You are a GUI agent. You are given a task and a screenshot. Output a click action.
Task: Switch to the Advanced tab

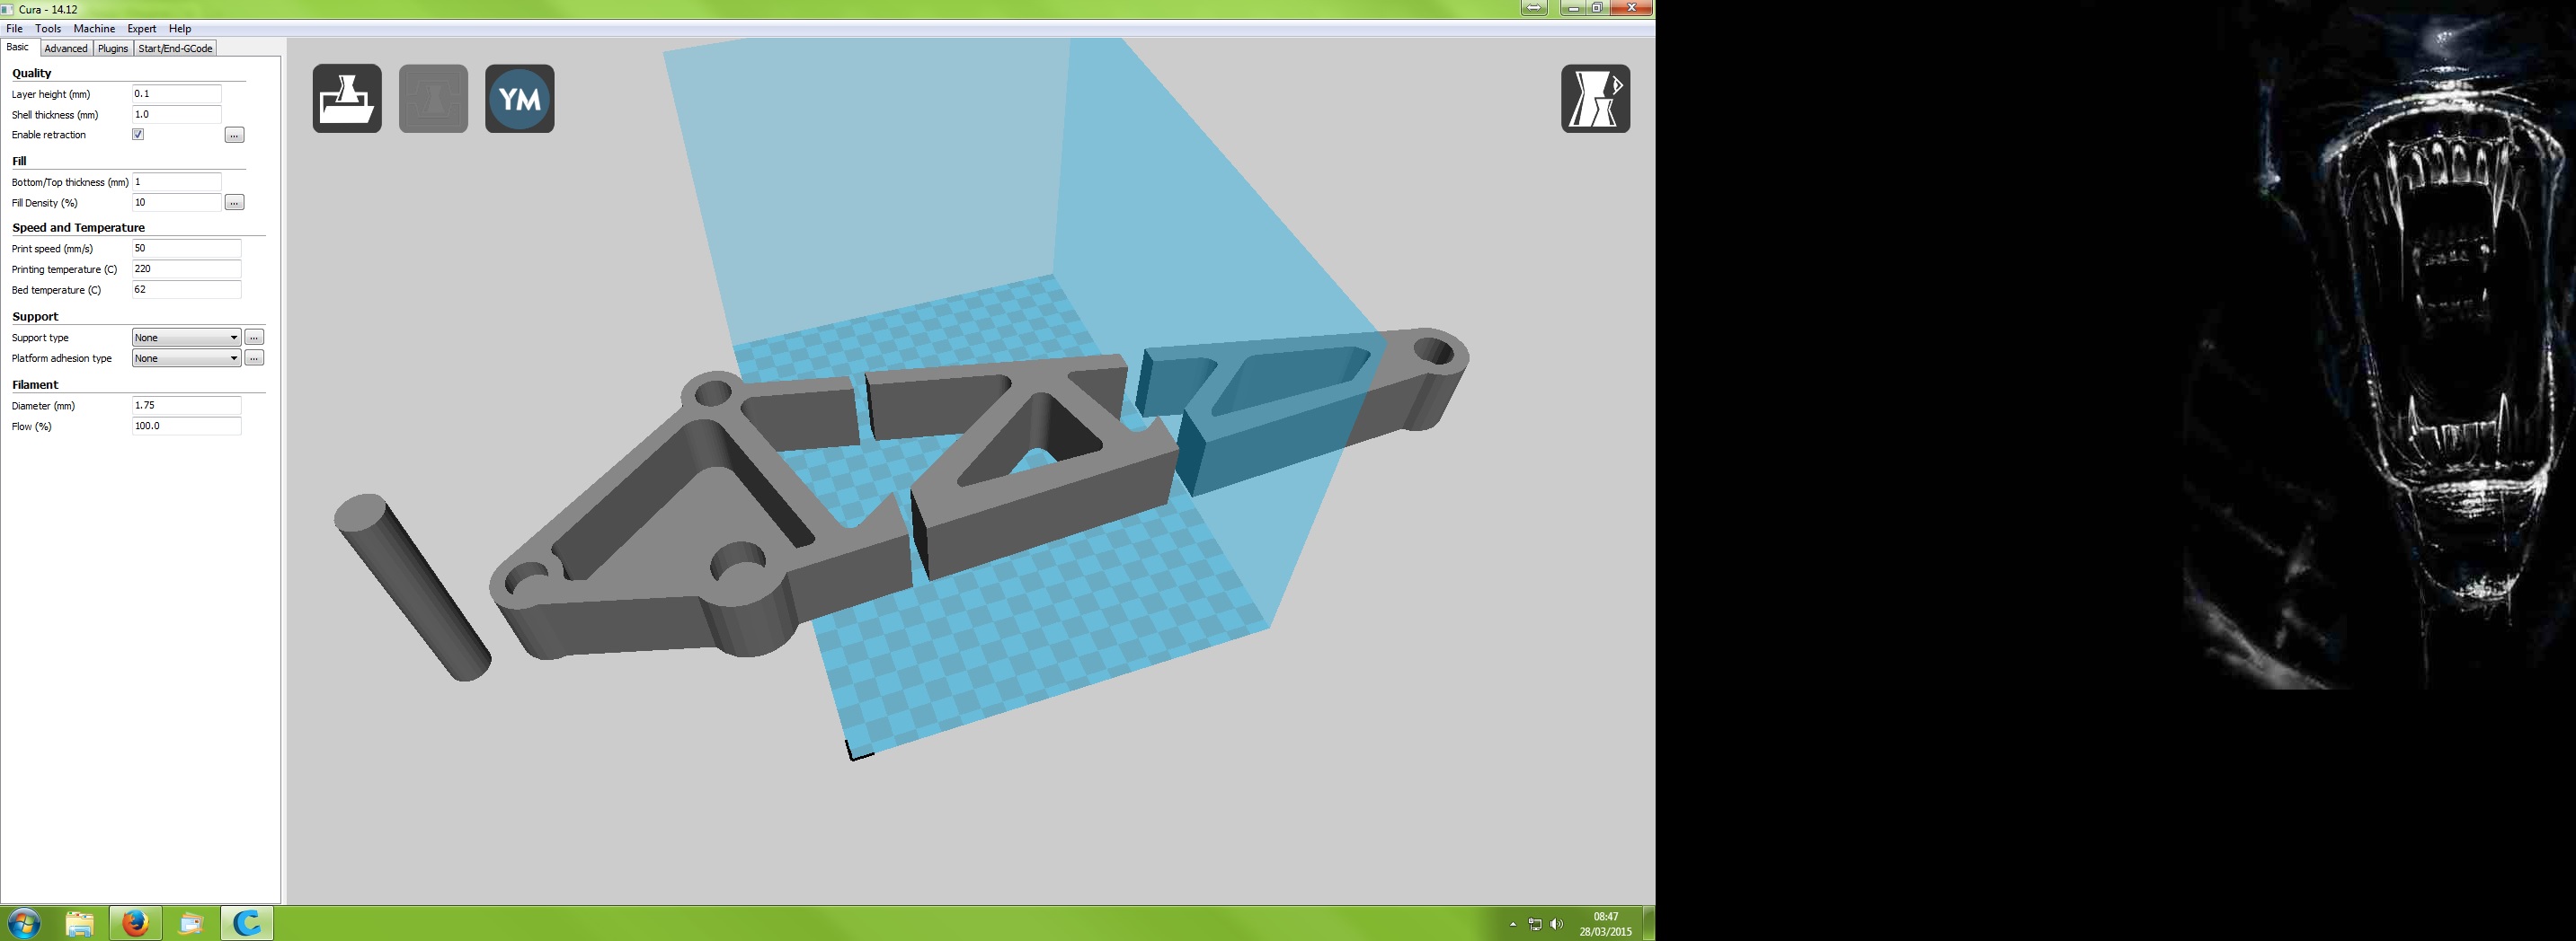(x=66, y=48)
